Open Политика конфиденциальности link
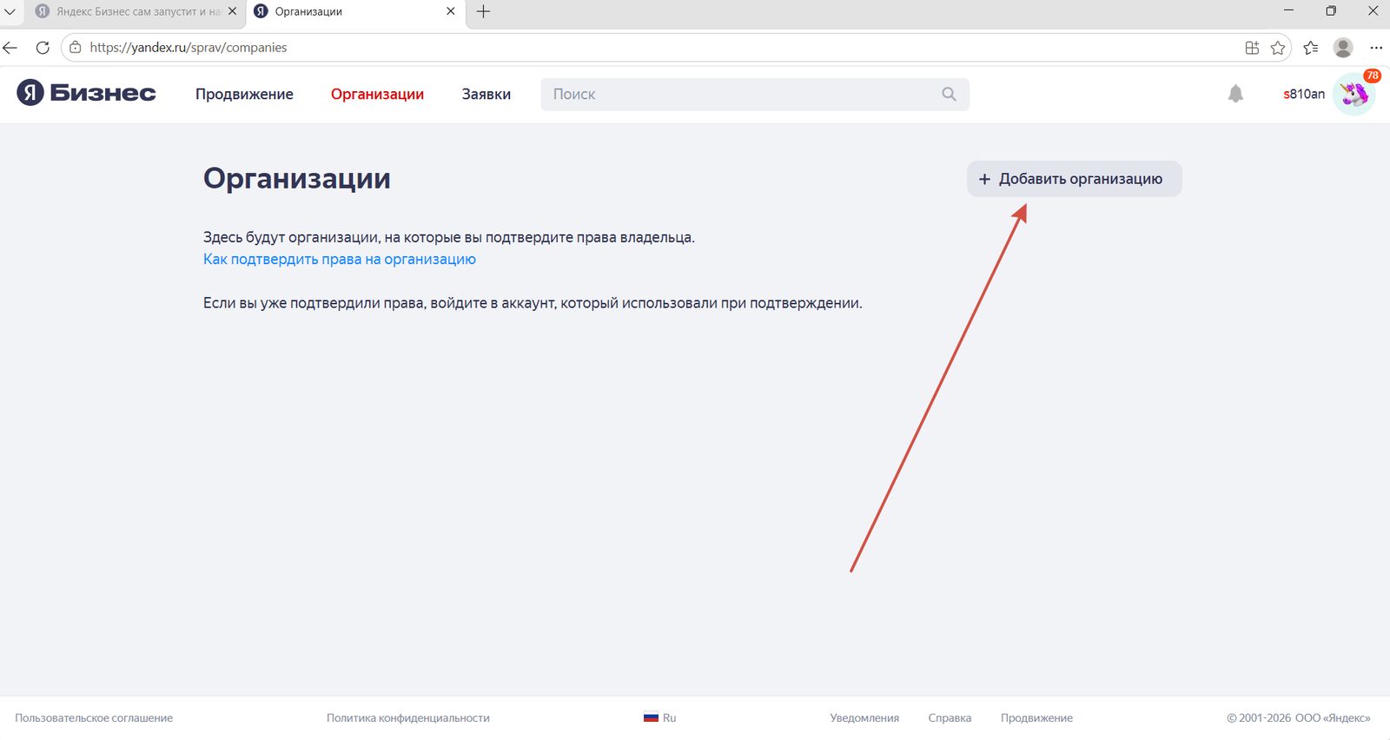 [408, 718]
